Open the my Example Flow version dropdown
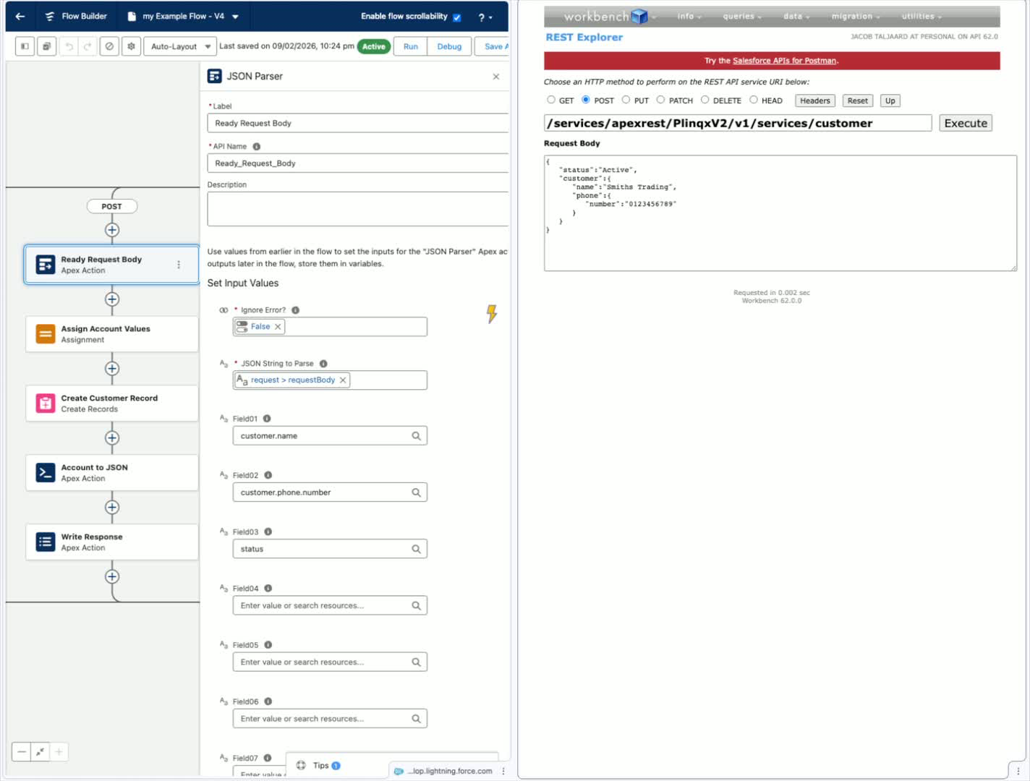Image resolution: width=1030 pixels, height=781 pixels. coord(236,17)
